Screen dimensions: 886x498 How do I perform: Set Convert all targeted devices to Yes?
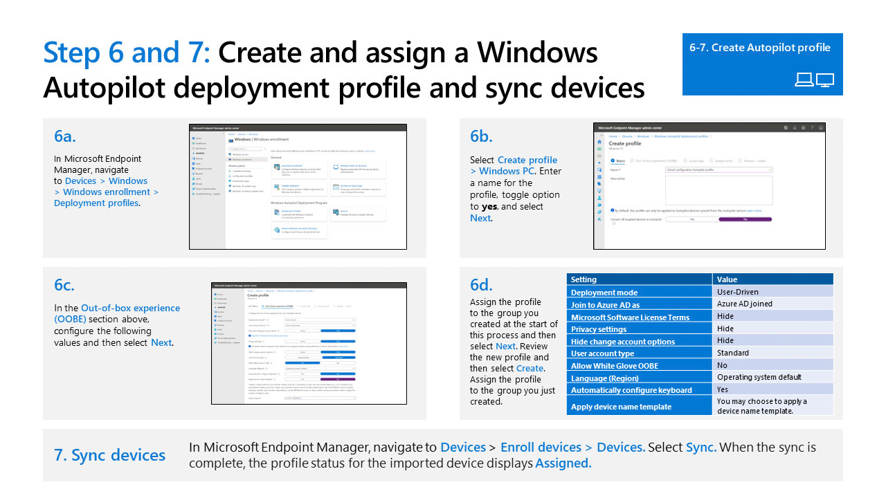(745, 219)
